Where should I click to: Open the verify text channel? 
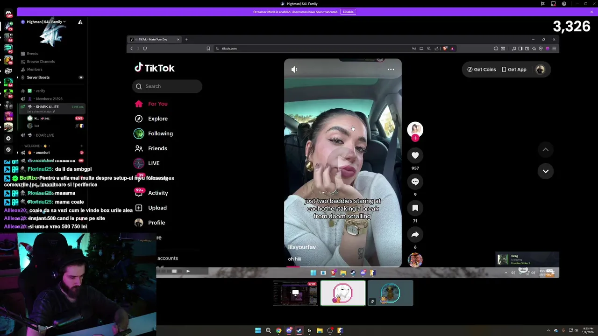(x=40, y=91)
